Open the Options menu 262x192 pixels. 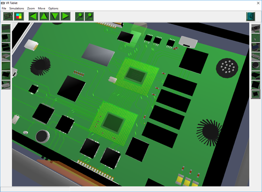[53, 8]
